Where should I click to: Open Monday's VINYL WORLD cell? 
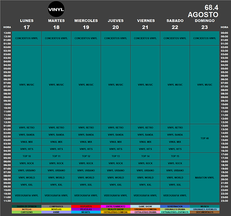pyautogui.click(x=27, y=178)
